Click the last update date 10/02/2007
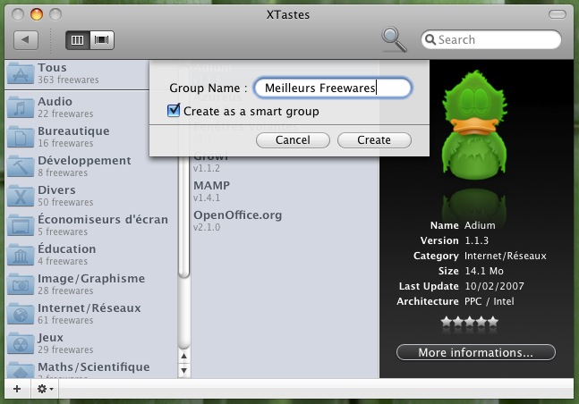 point(494,286)
